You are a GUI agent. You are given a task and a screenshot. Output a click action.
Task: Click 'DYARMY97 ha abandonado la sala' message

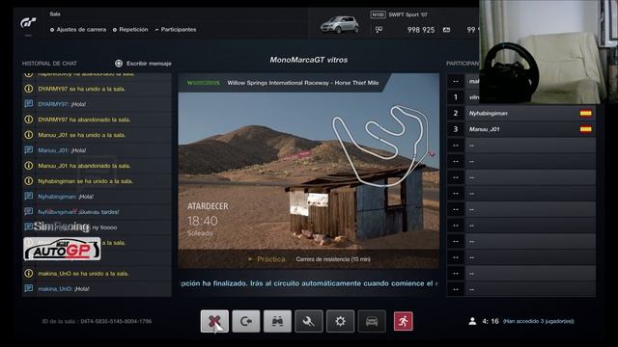pos(84,120)
